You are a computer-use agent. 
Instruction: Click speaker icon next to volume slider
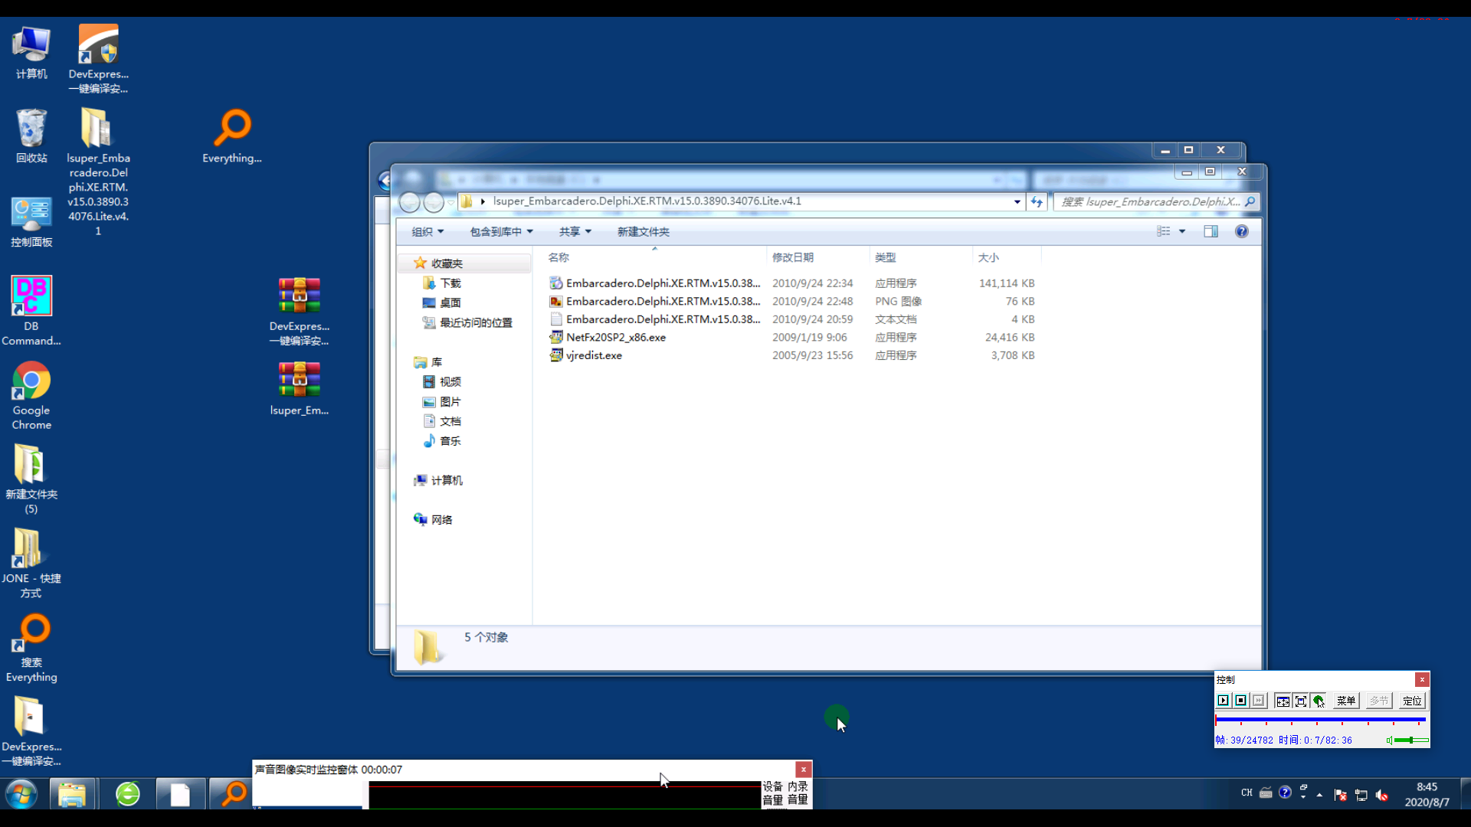pyautogui.click(x=1389, y=740)
